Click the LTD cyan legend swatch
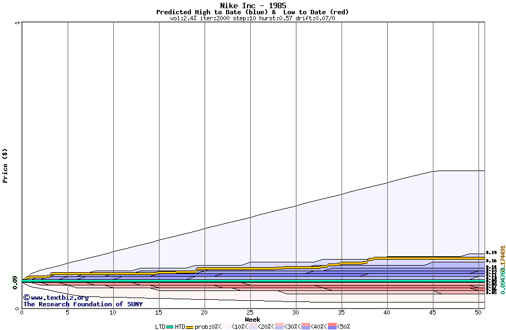506x330 pixels. pos(170,327)
